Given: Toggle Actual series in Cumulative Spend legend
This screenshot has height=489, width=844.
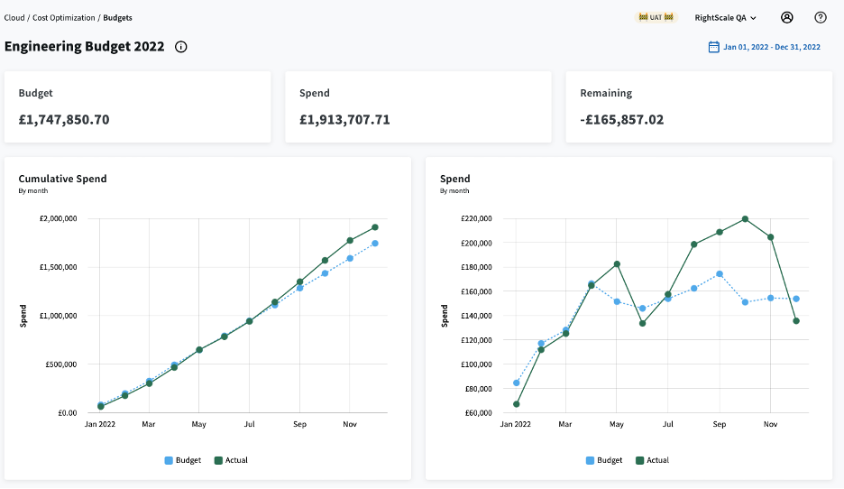Looking at the screenshot, I should pos(230,460).
